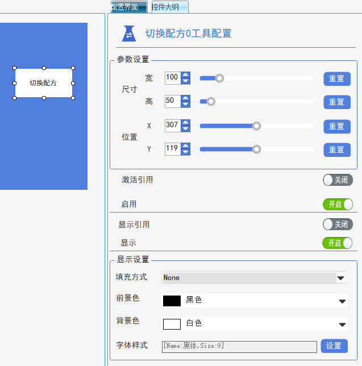
Task: Click the black foreground color swatch
Action: click(172, 301)
